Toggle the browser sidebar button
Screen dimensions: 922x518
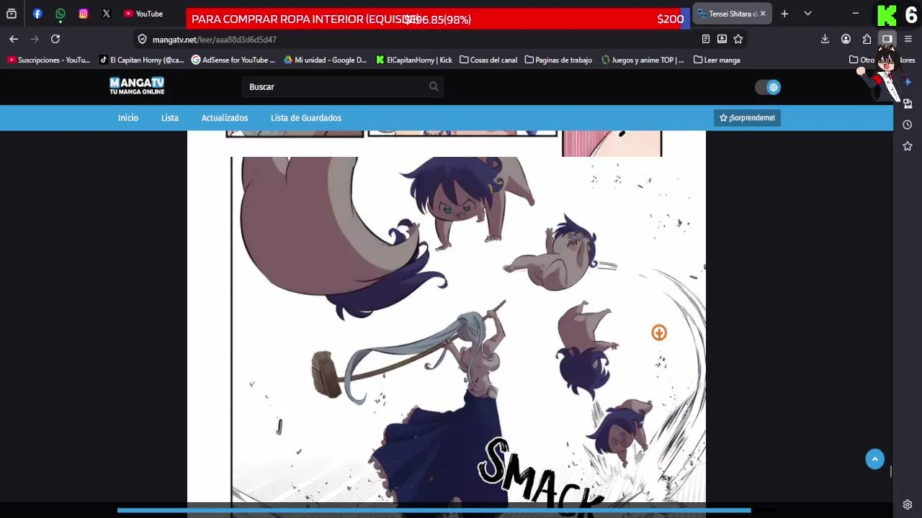887,39
